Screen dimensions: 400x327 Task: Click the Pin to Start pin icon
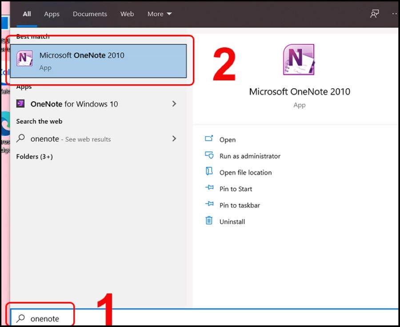[x=209, y=188]
